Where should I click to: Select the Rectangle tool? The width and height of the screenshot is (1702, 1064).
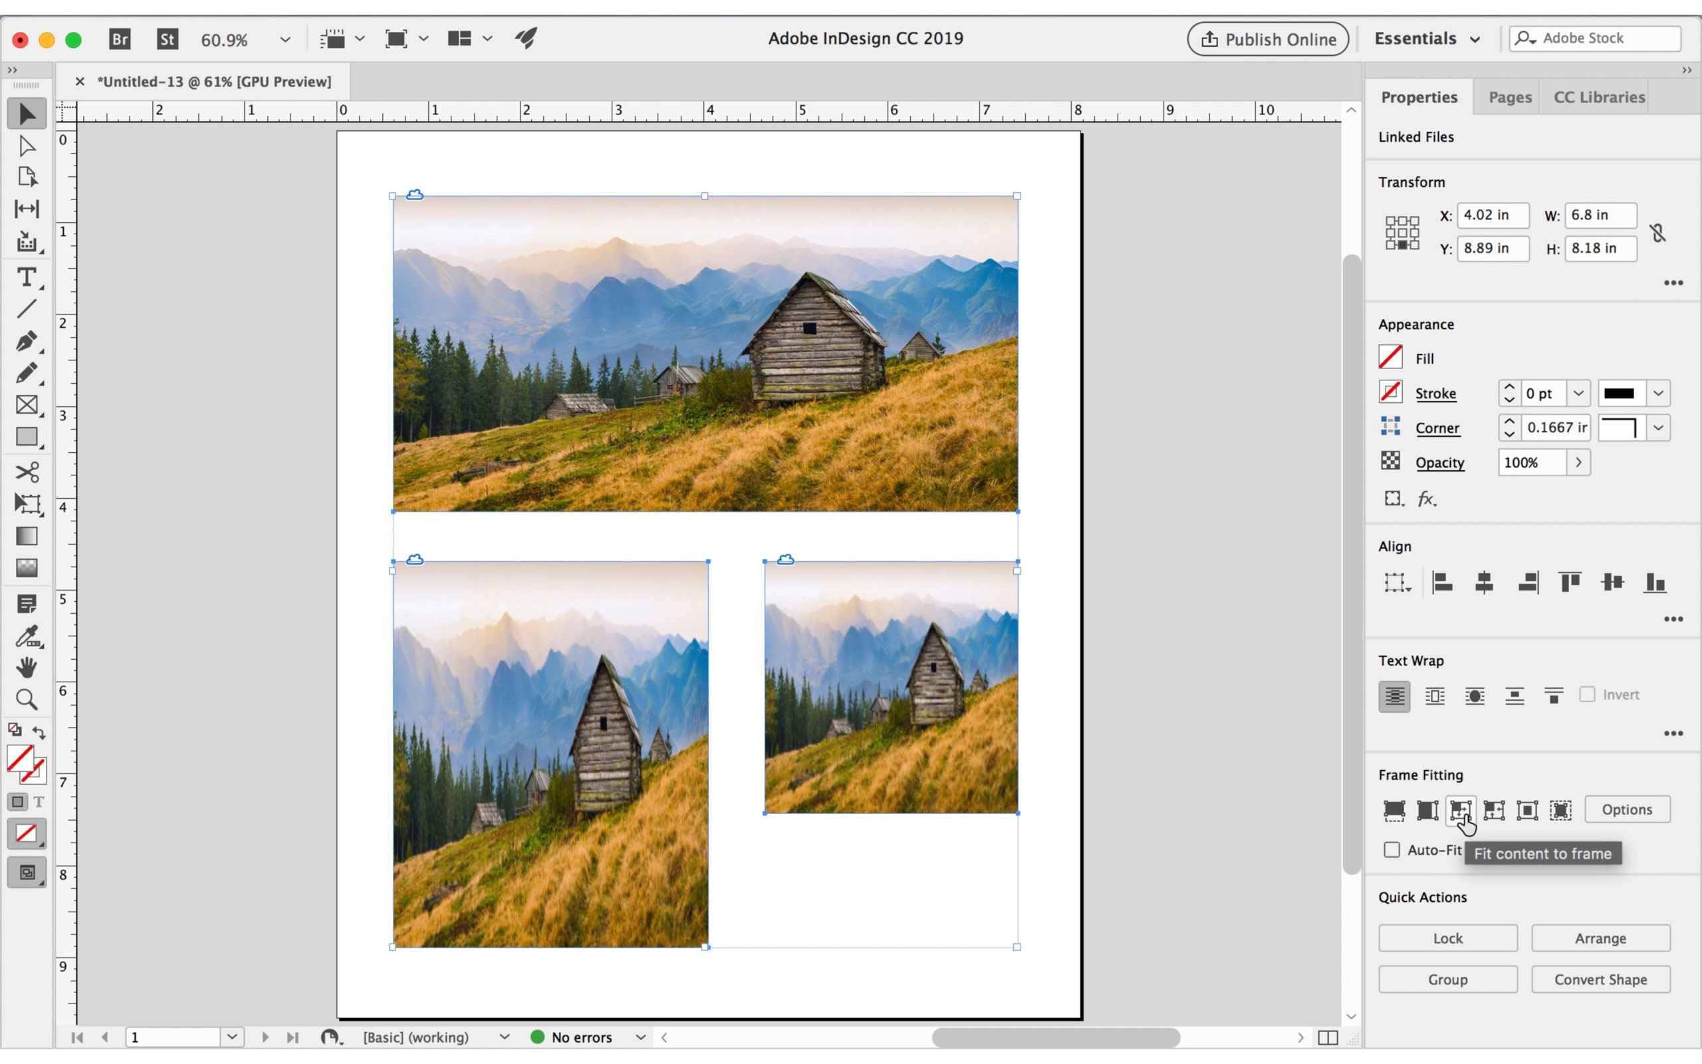(x=27, y=437)
